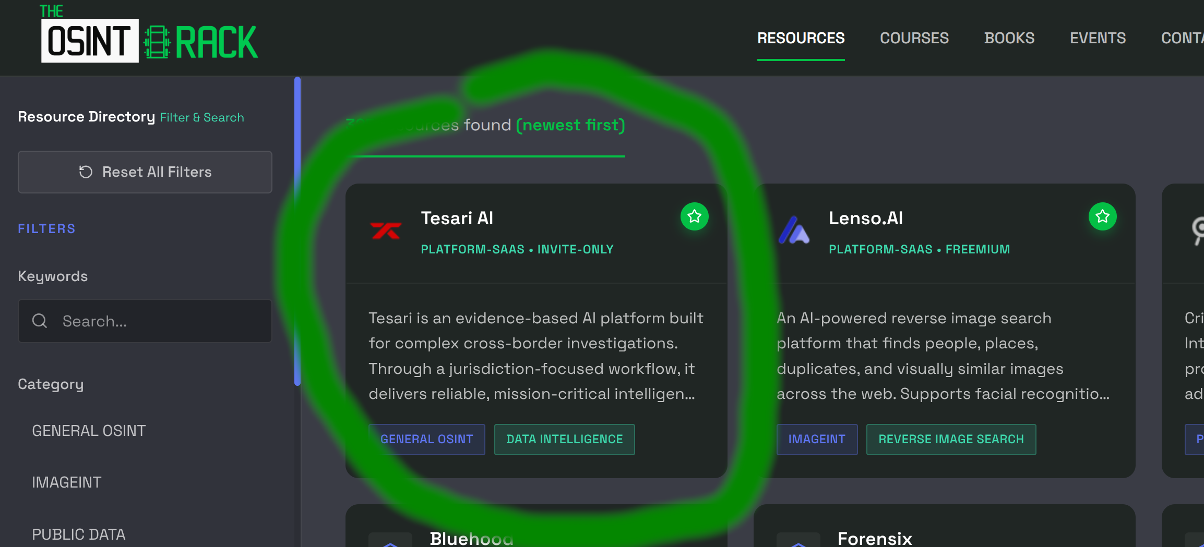Expand the Keywords filter section
Viewport: 1204px width, 547px height.
[x=52, y=276]
